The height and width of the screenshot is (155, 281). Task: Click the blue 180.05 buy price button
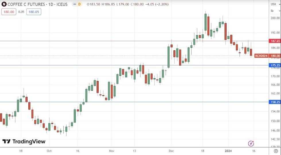coord(34,12)
